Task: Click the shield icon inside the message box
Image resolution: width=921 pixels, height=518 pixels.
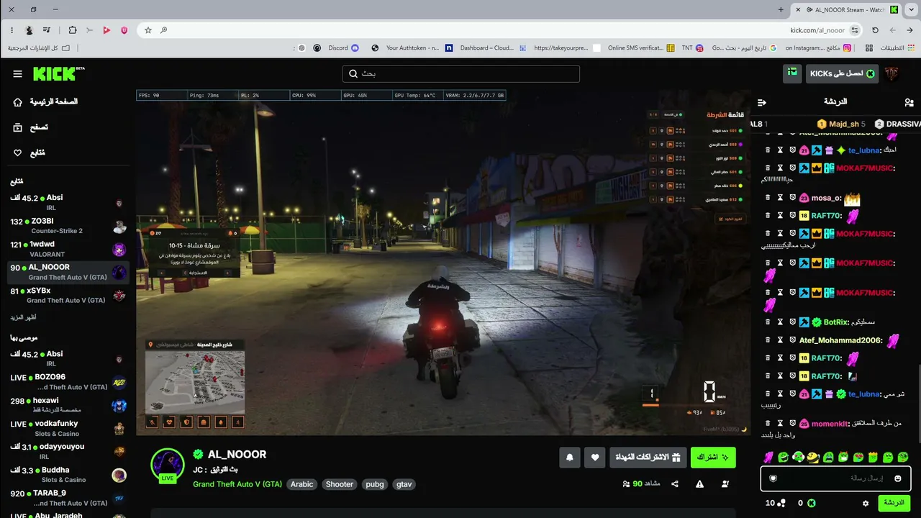Action: 773,478
